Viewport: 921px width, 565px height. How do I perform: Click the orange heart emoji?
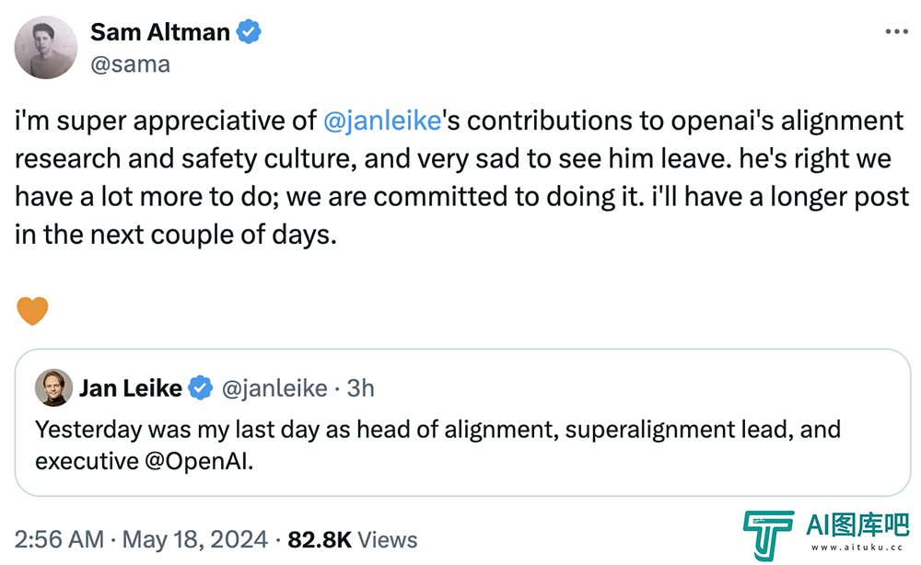[x=32, y=310]
